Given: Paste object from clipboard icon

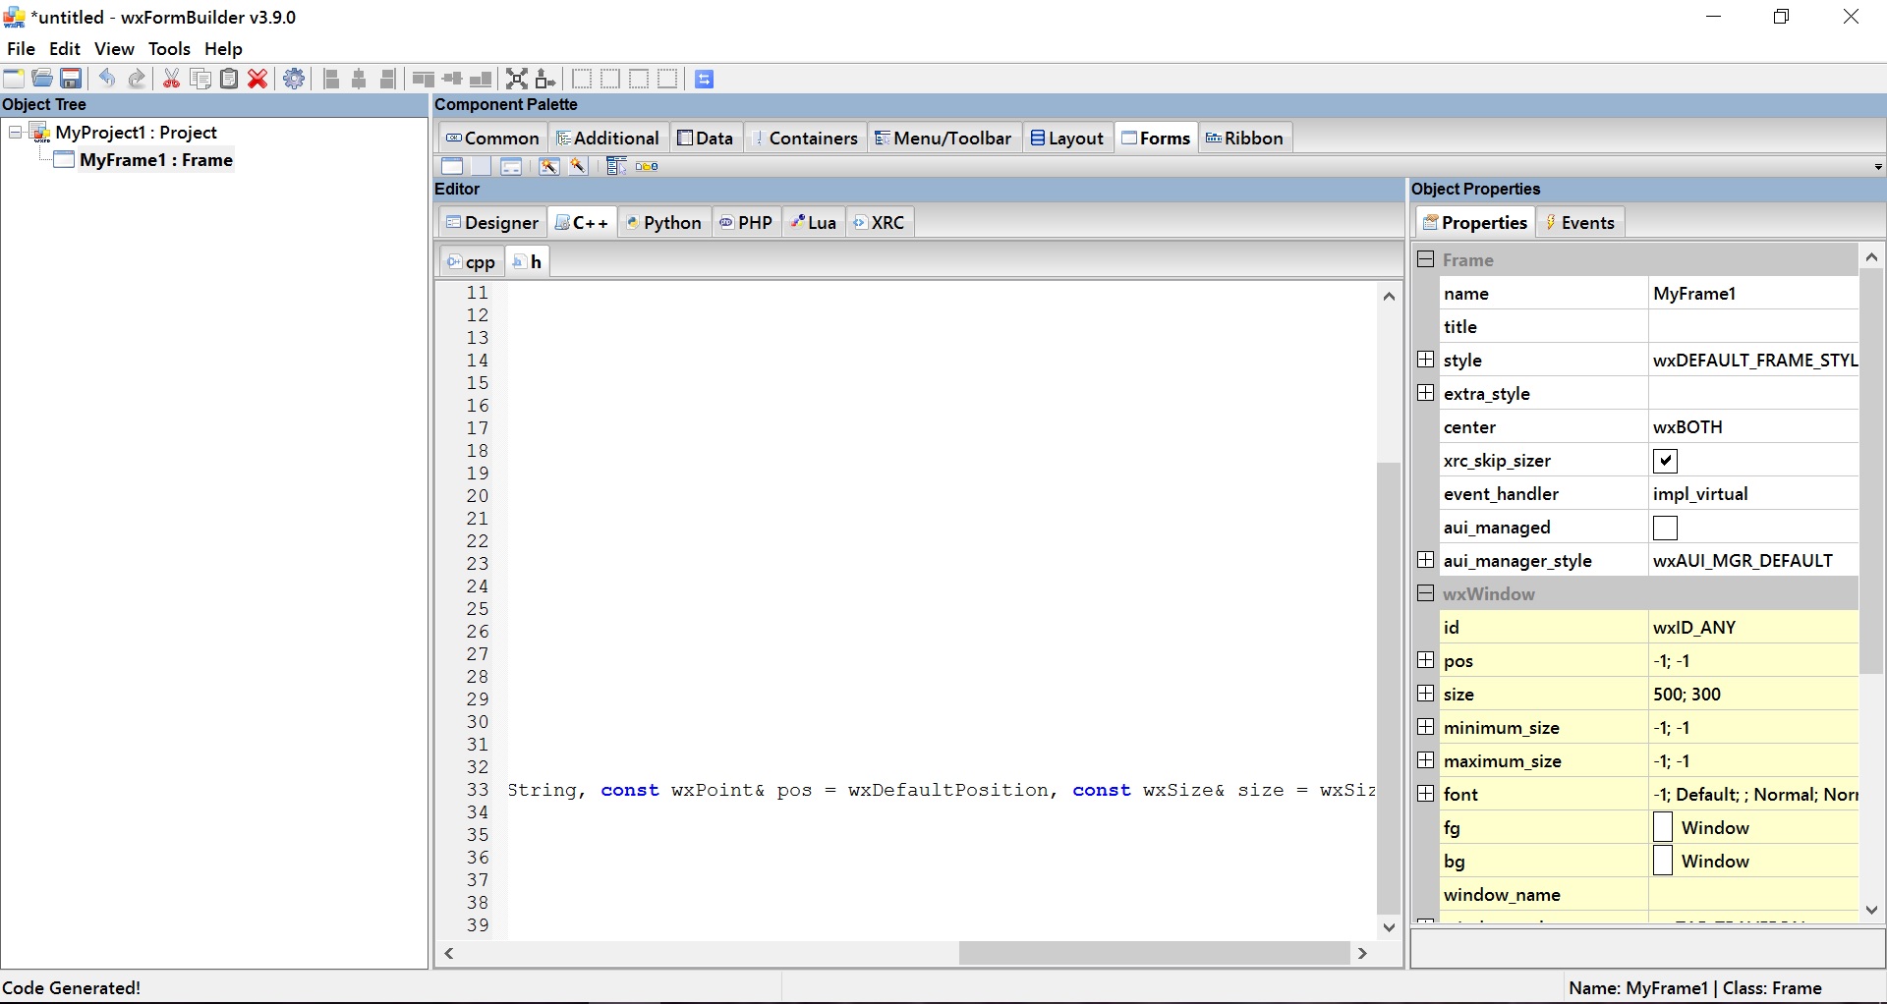Looking at the screenshot, I should (x=229, y=79).
